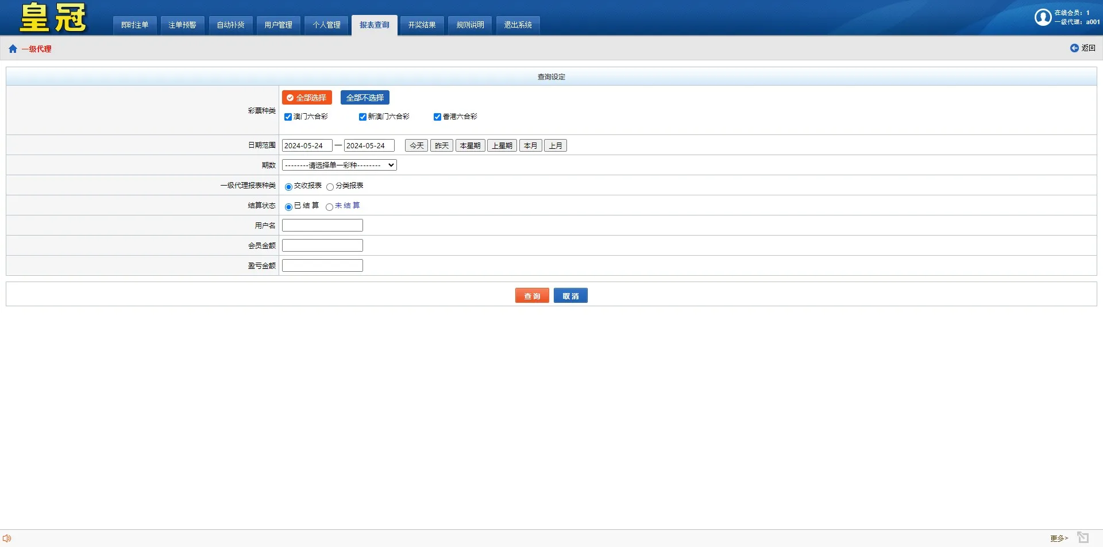Open the start date picker field
The width and height of the screenshot is (1103, 547).
(307, 146)
